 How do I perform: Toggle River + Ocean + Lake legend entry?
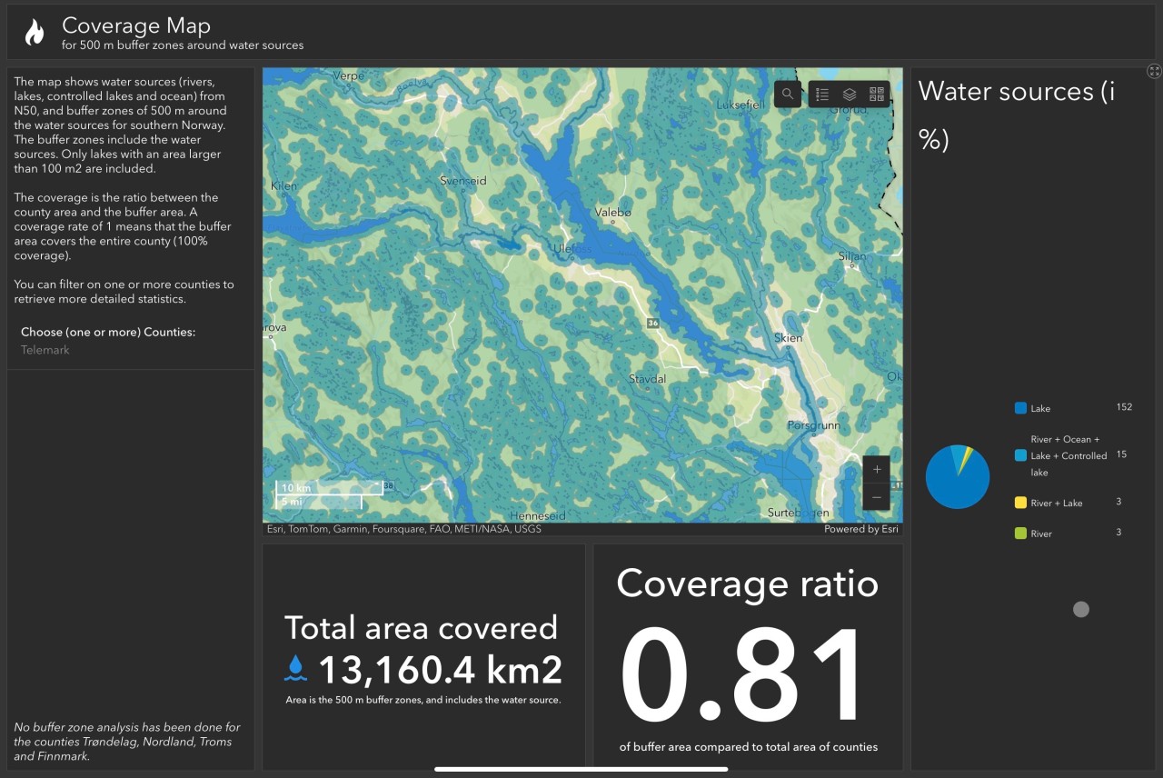(x=1068, y=456)
